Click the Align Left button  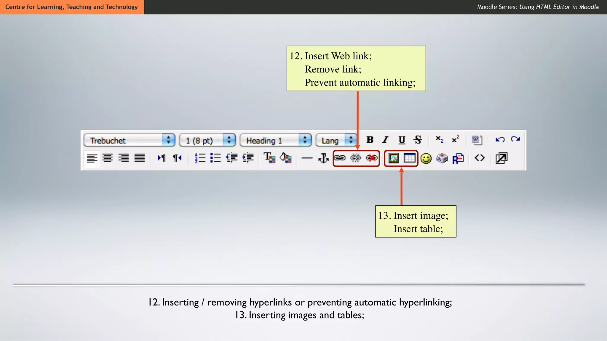click(92, 158)
